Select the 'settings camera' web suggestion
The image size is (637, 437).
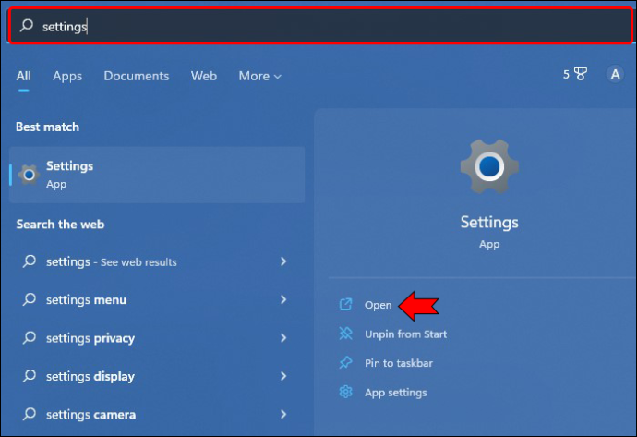point(157,414)
